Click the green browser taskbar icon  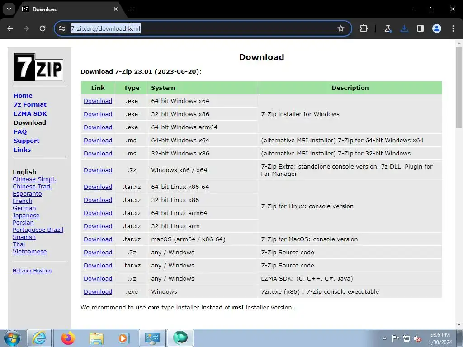pos(180,338)
